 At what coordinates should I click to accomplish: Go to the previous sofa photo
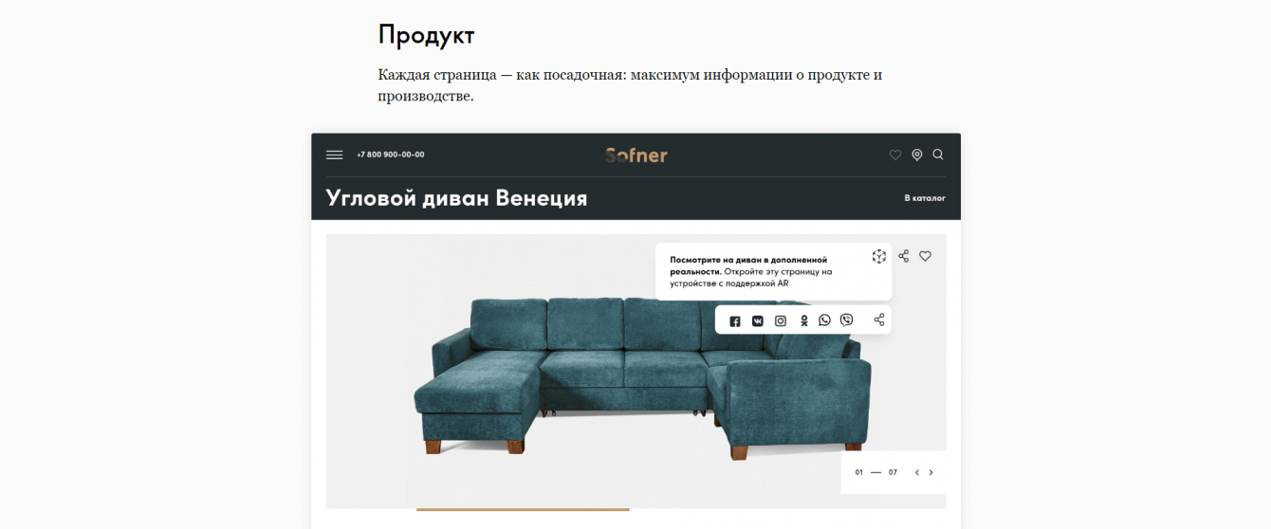pos(916,472)
